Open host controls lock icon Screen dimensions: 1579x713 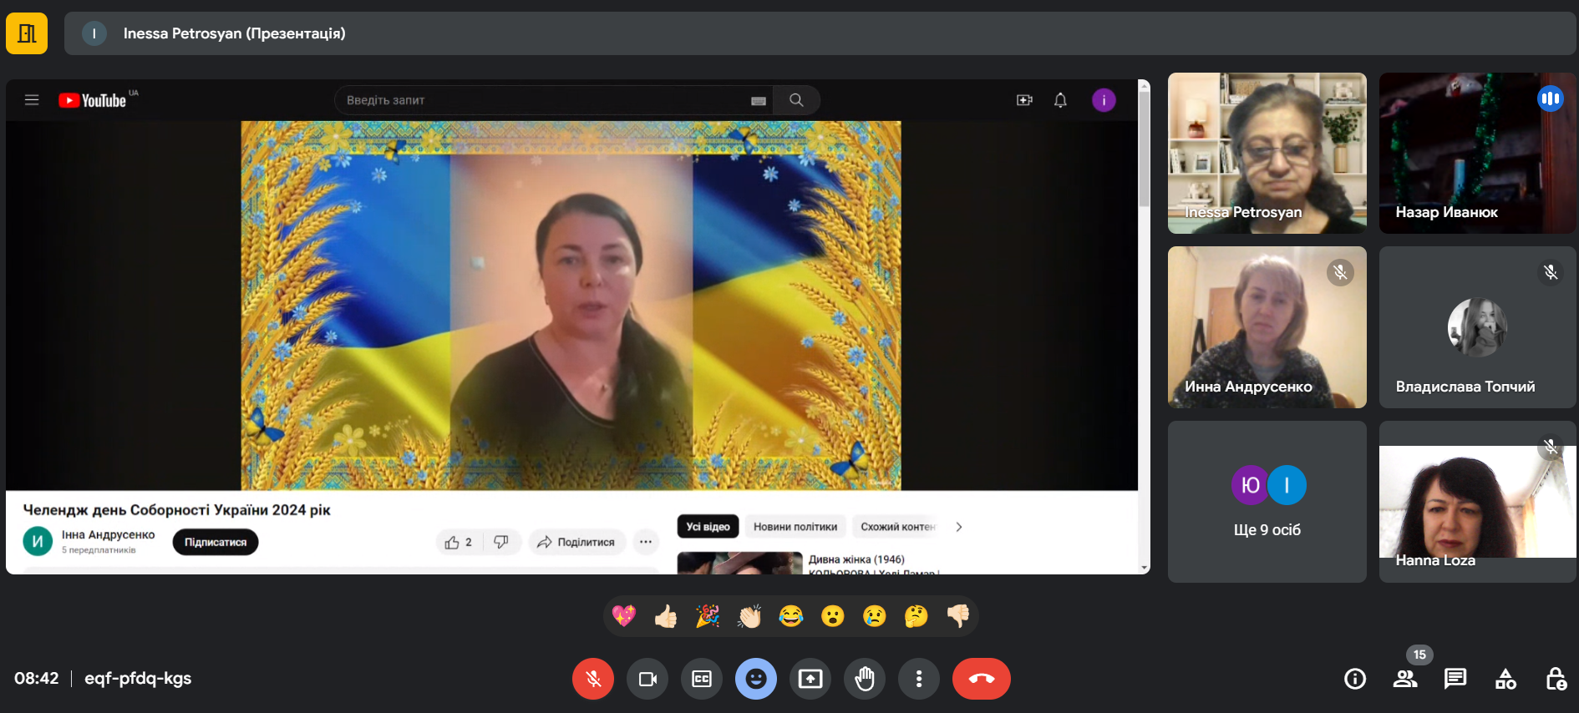1556,679
